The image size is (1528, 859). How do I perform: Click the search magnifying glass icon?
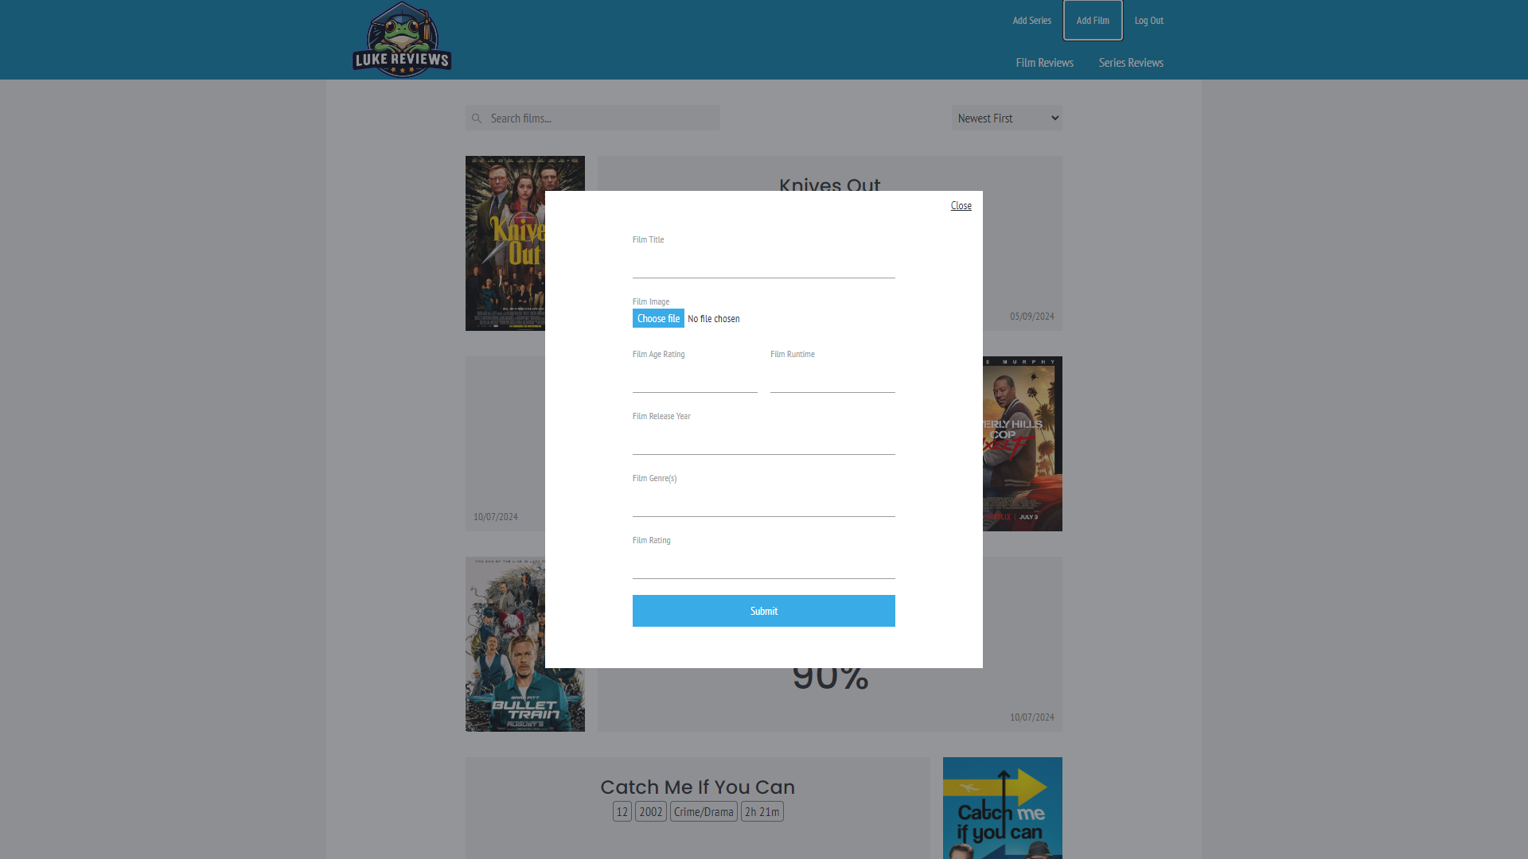(x=477, y=118)
